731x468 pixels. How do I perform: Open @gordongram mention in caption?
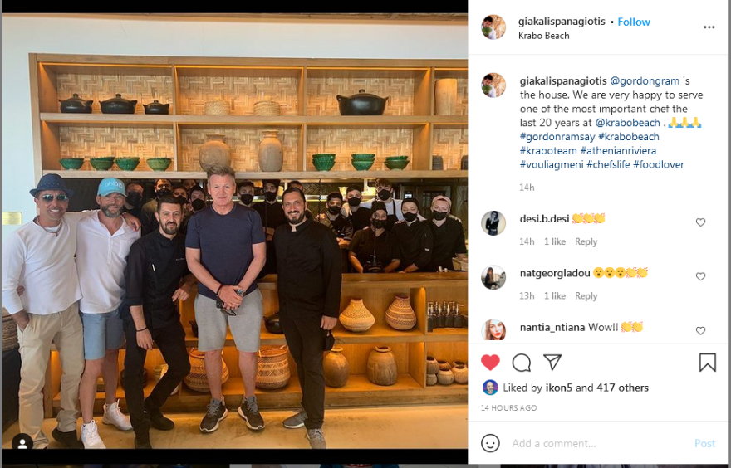(x=645, y=81)
